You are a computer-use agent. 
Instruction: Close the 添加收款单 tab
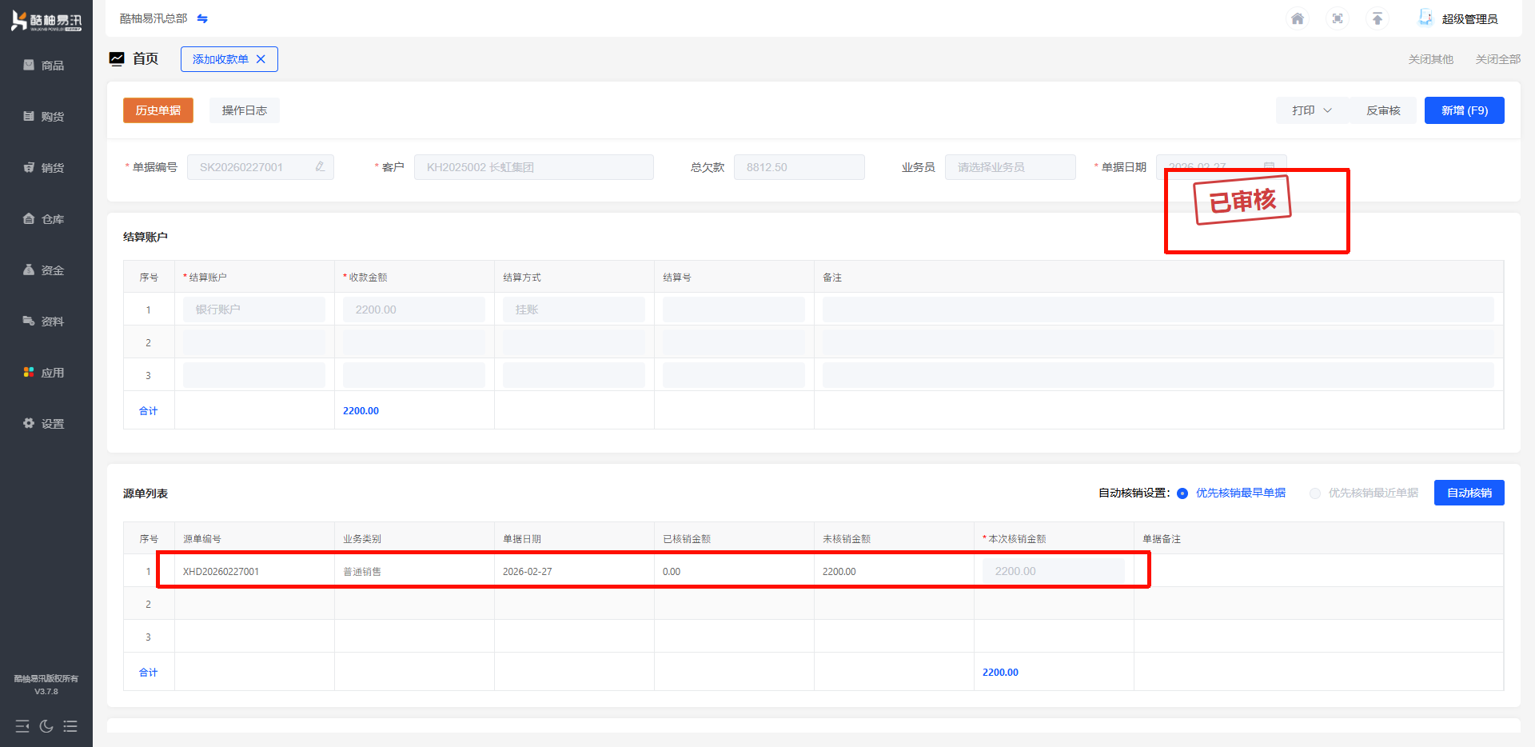[x=261, y=59]
